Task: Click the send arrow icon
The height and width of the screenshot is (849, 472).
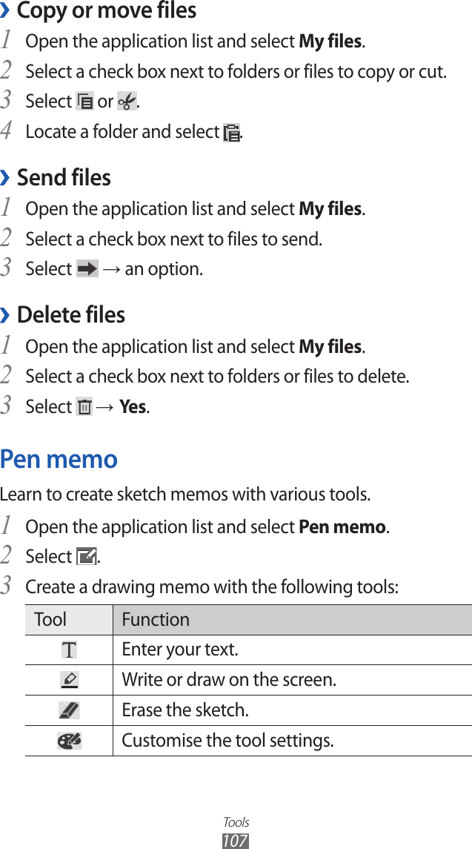Action: click(x=87, y=268)
